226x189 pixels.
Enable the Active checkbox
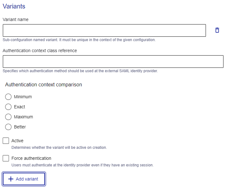[x=6, y=141]
